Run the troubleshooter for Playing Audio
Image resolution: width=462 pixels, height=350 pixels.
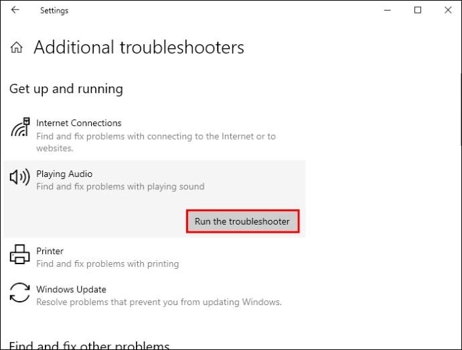(x=242, y=221)
